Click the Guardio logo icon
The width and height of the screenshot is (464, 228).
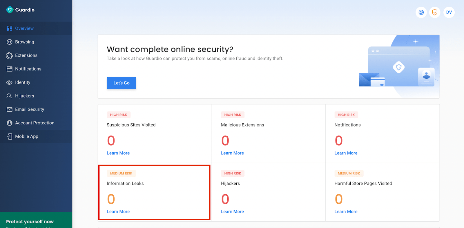pyautogui.click(x=10, y=10)
